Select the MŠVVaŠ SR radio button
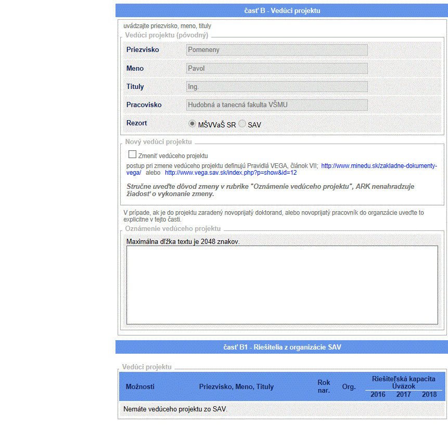The height and width of the screenshot is (426, 448). pyautogui.click(x=192, y=124)
